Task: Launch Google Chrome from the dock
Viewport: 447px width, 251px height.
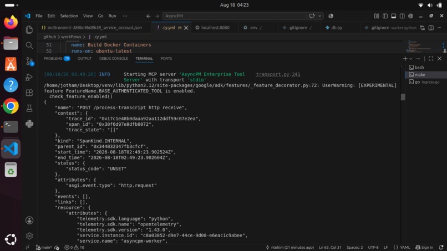Action: [11, 106]
